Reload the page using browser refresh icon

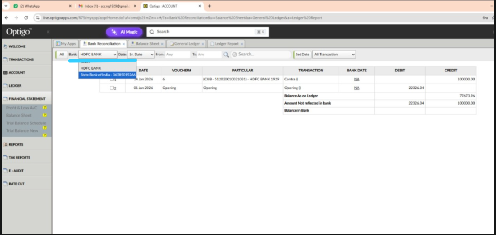(26, 17)
